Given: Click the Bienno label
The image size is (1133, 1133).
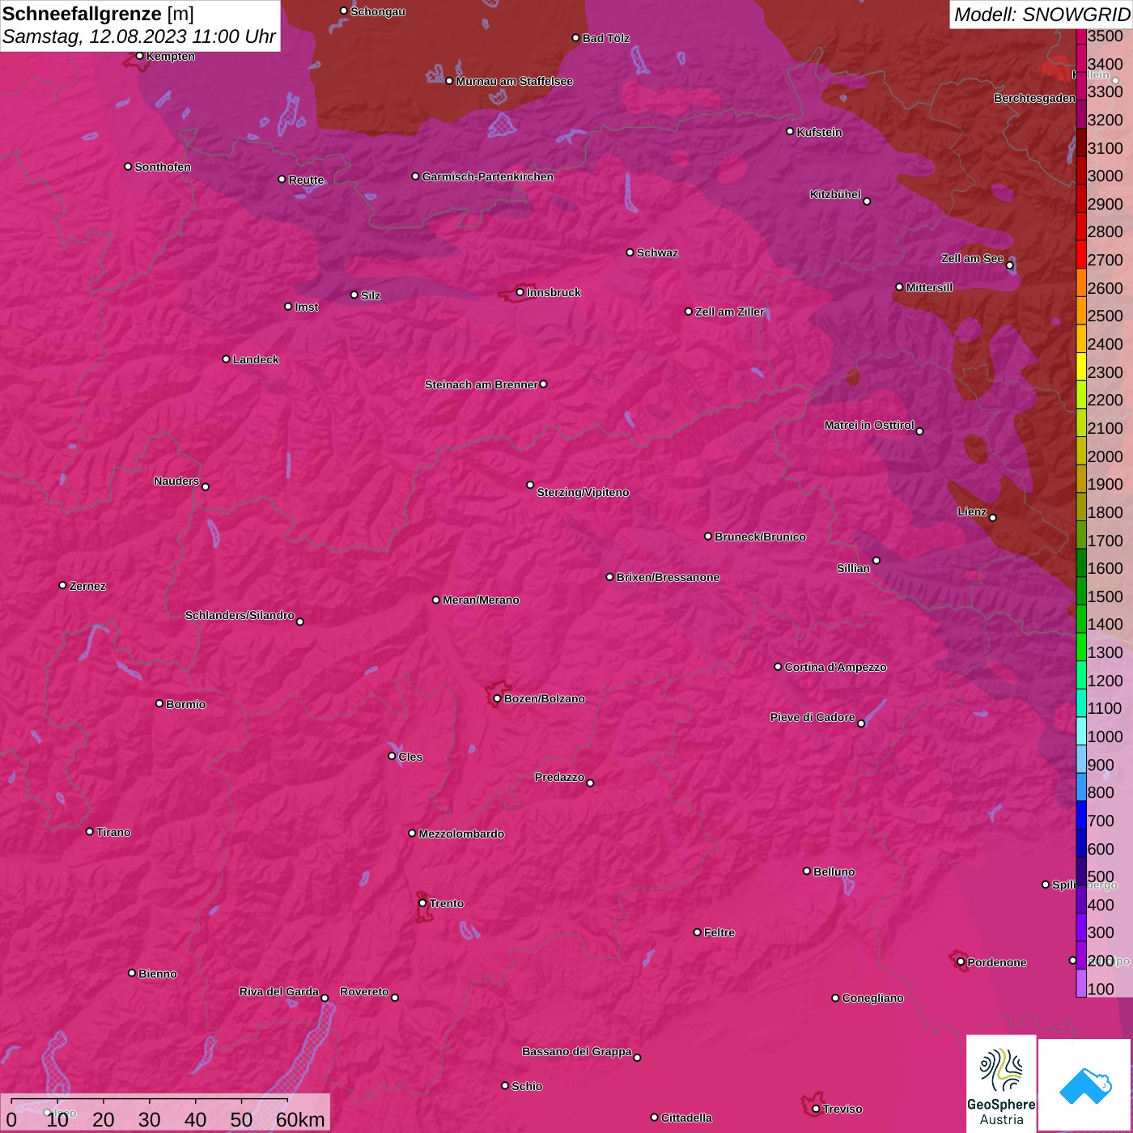Looking at the screenshot, I should coord(157,974).
